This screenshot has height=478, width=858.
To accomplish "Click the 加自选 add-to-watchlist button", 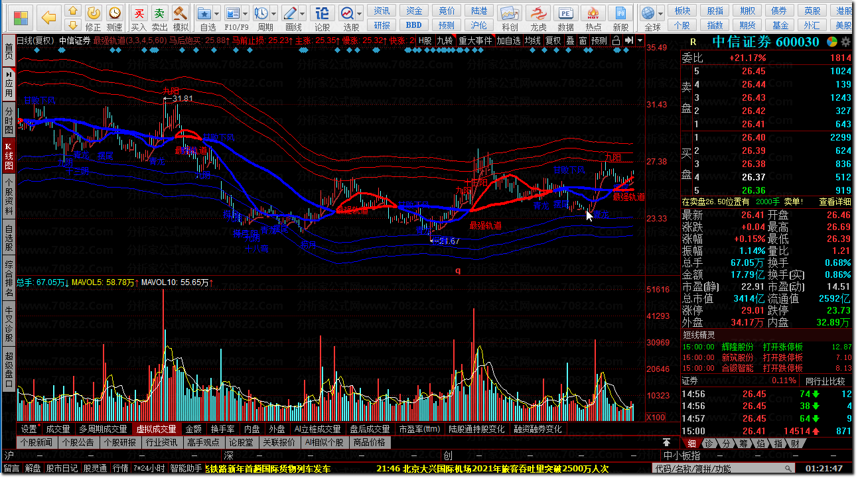I will 508,40.
